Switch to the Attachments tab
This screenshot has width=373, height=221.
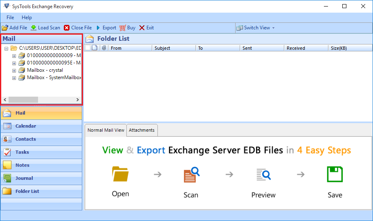click(x=142, y=130)
